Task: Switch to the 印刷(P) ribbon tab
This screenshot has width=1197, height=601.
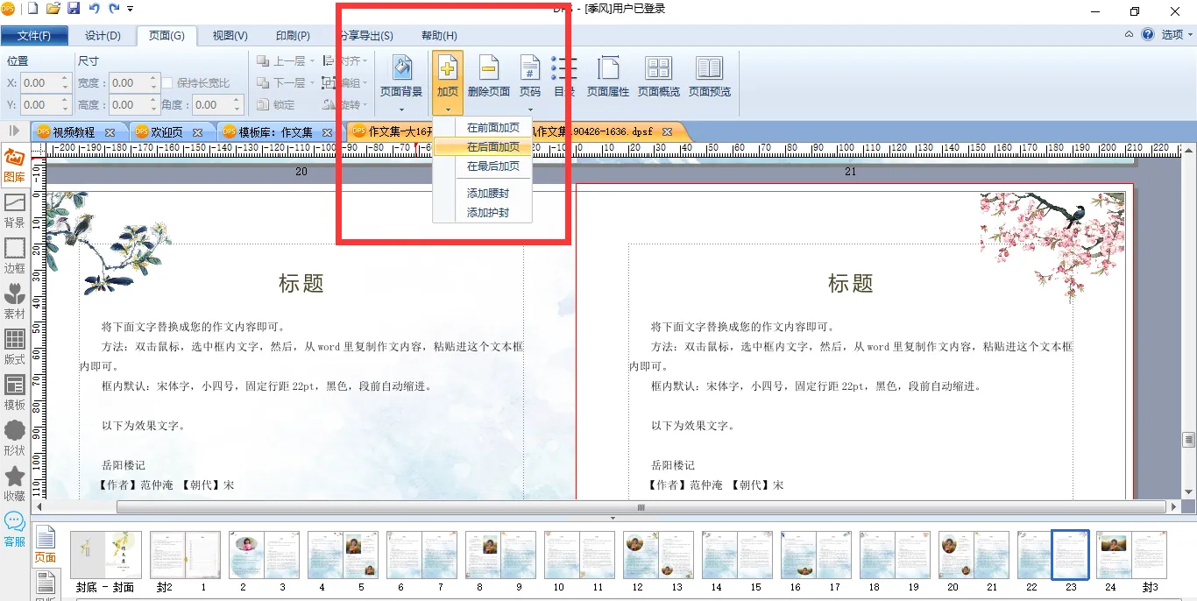Action: point(293,36)
